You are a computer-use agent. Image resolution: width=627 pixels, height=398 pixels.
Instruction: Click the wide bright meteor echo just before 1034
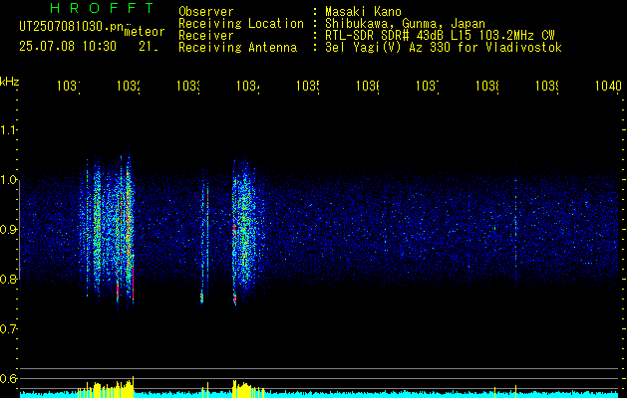coord(245,232)
